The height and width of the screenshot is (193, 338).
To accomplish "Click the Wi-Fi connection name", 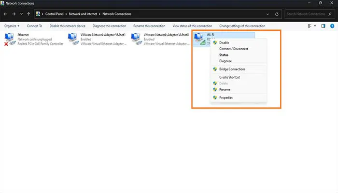I will [211, 35].
